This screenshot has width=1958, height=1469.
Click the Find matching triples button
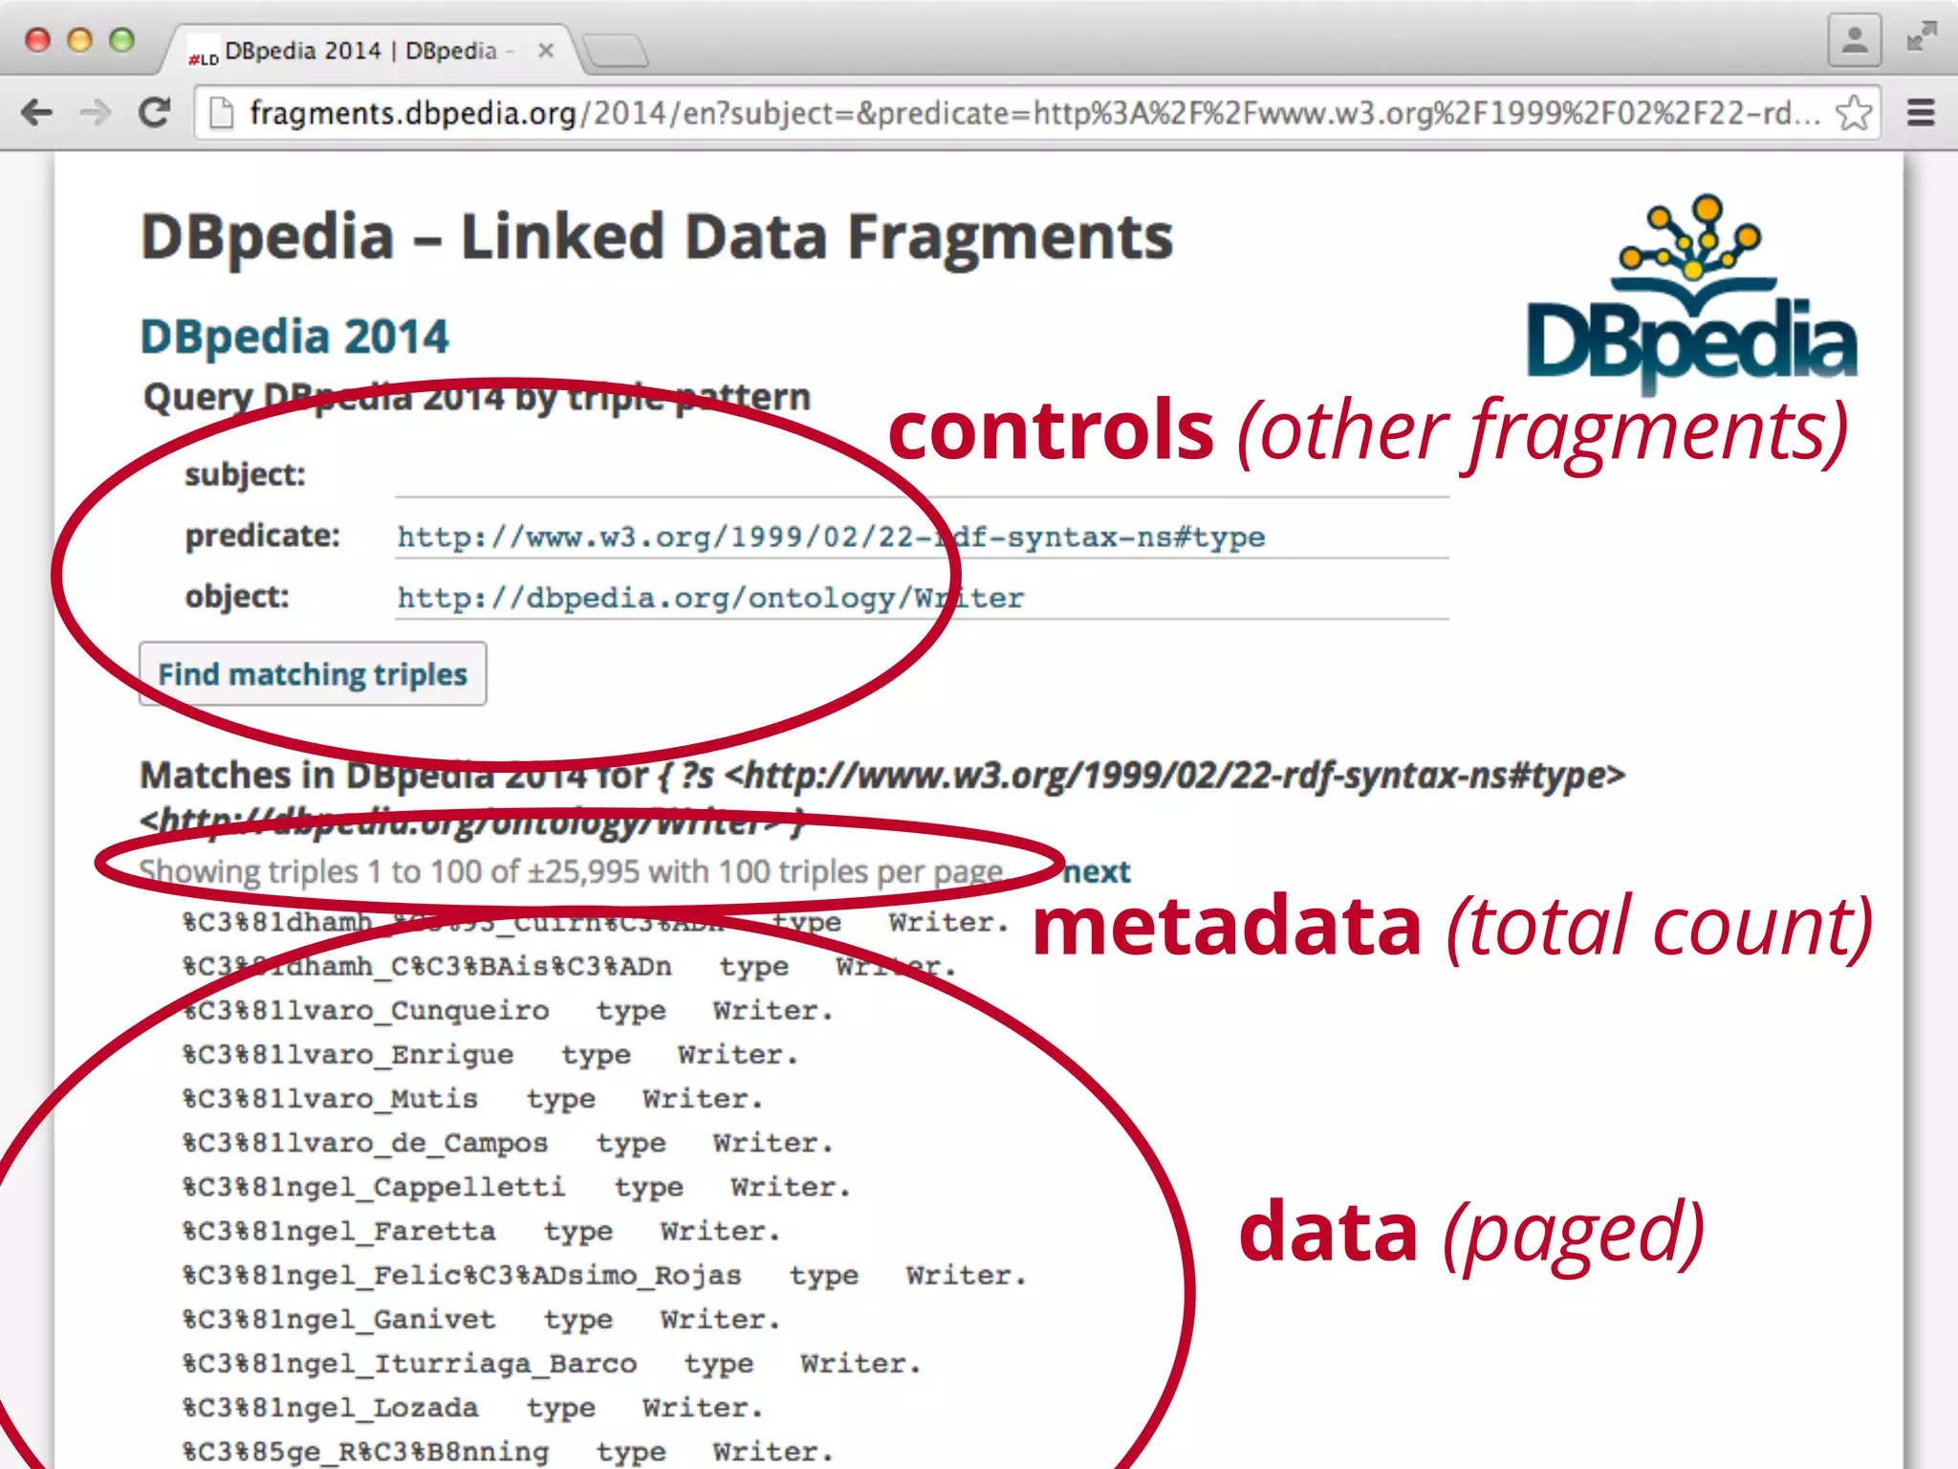313,674
